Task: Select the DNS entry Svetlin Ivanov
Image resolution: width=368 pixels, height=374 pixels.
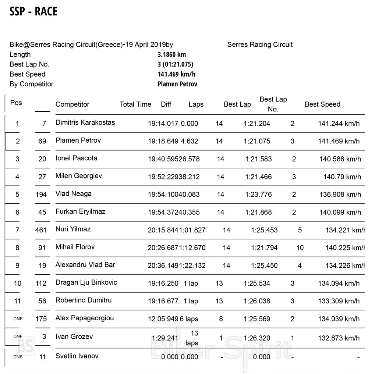Action: click(x=77, y=356)
